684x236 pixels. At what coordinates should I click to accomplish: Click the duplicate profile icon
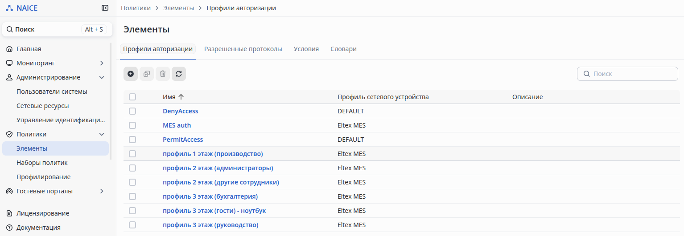(147, 74)
